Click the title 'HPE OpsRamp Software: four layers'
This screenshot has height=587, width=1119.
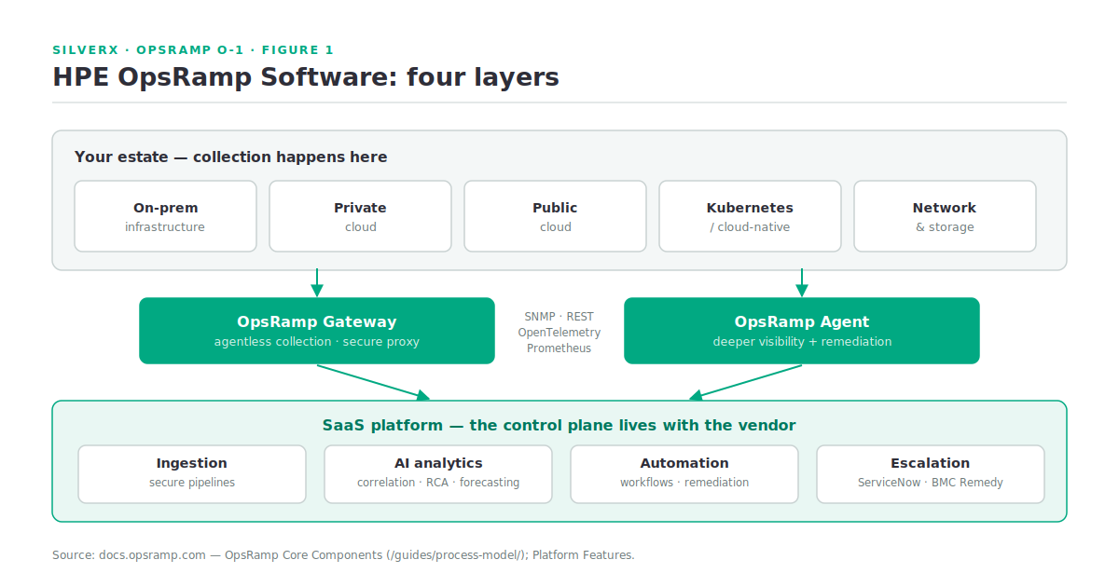click(x=306, y=76)
